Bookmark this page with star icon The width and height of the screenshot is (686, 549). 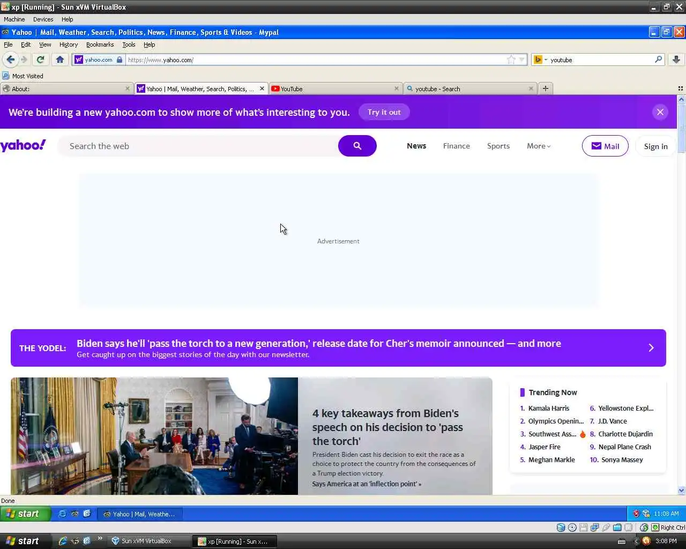point(511,60)
